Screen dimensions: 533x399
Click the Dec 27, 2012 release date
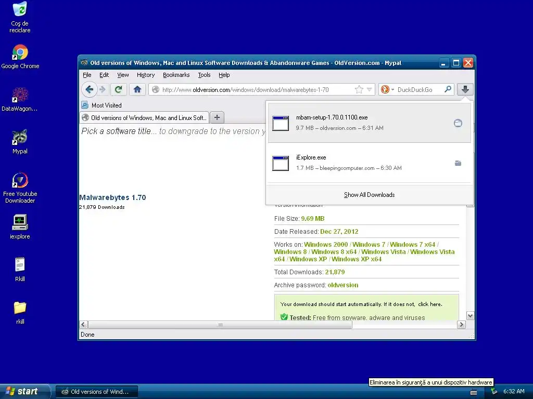[339, 232]
